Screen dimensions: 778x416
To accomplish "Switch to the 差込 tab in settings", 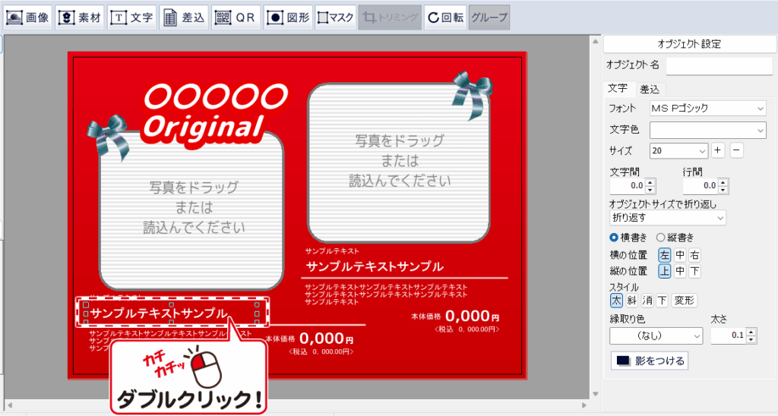I will pyautogui.click(x=649, y=89).
